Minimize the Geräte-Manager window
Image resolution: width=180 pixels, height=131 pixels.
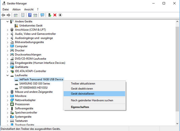(x=153, y=3)
